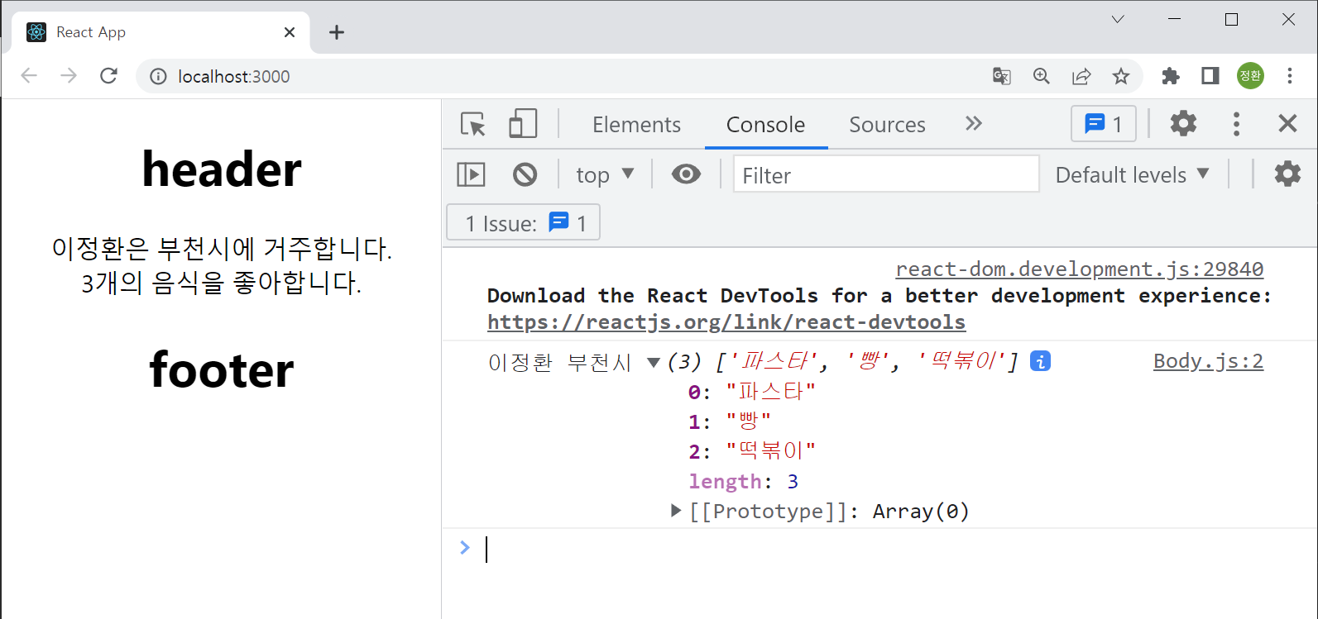
Task: Share this page icon
Action: coord(1081,76)
